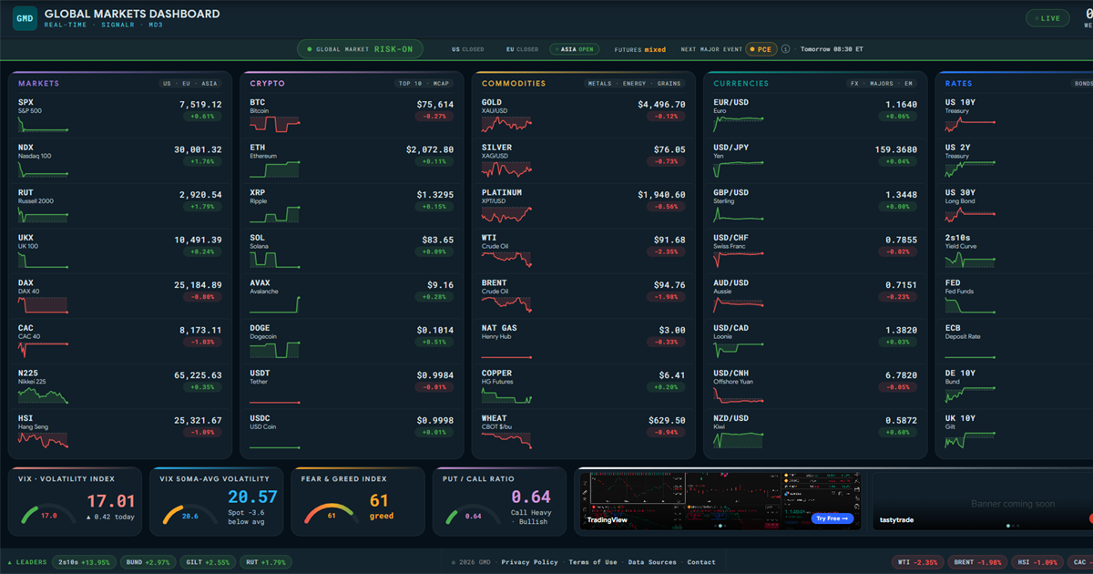1093x574 pixels.
Task: Click the USD/JPY rate 159.3680
Action: [894, 149]
